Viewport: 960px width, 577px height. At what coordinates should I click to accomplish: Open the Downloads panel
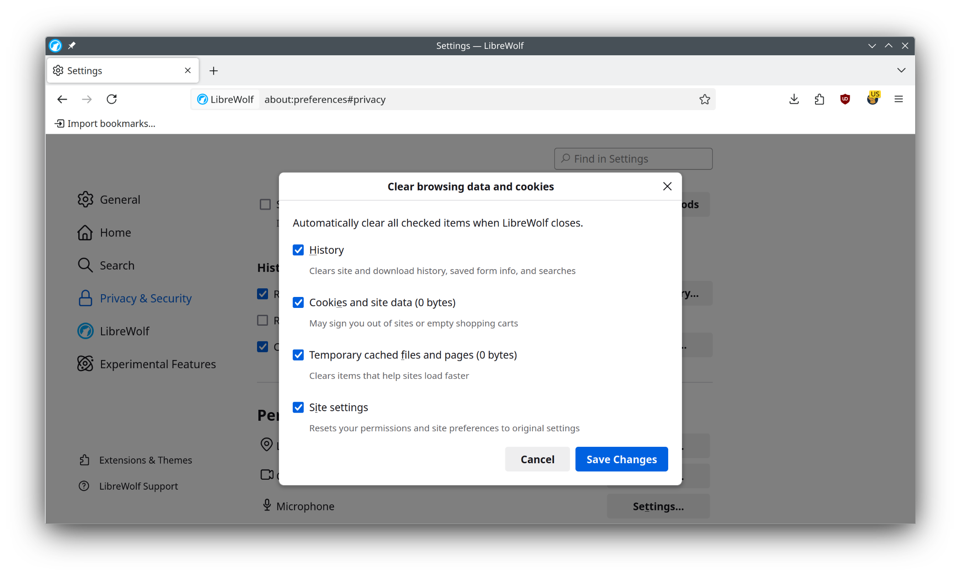794,99
